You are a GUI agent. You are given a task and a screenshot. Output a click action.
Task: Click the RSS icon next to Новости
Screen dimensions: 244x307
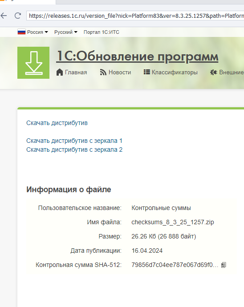click(103, 72)
